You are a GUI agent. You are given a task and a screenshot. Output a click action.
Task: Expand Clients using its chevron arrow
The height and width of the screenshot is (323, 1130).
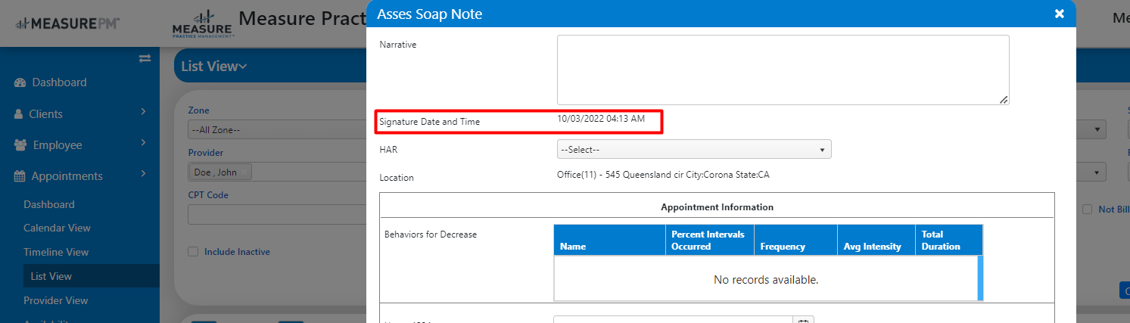[x=143, y=113]
